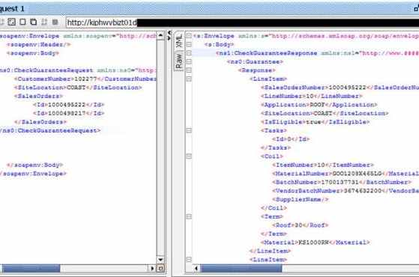Click the corner icon beside request horizontal scrollbar

coord(160,268)
